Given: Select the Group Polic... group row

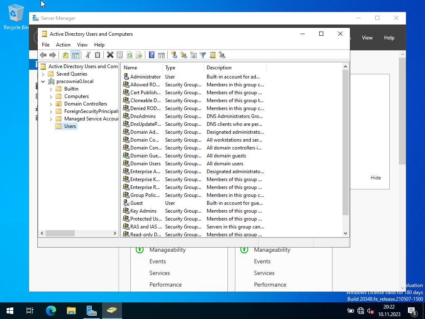Looking at the screenshot, I should [x=145, y=195].
